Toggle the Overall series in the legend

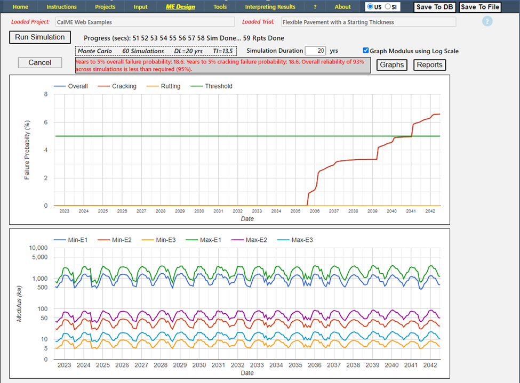click(x=77, y=86)
